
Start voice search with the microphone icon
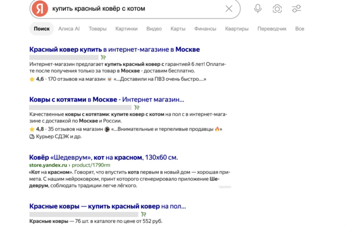pos(258,9)
